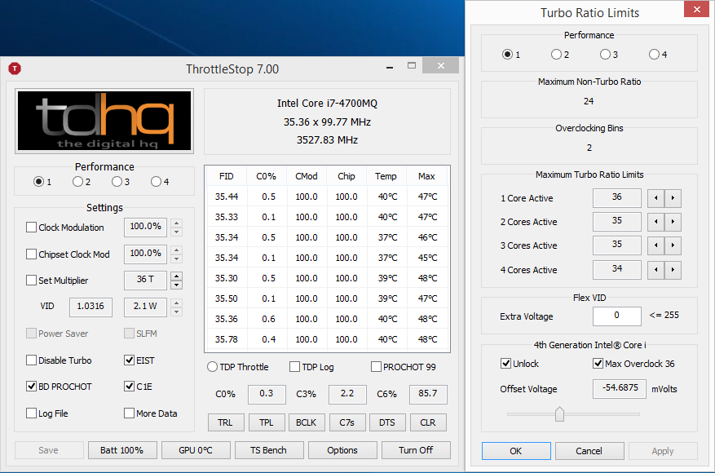The height and width of the screenshot is (473, 715).
Task: Uncheck the Unlock checkbox
Action: pos(505,363)
